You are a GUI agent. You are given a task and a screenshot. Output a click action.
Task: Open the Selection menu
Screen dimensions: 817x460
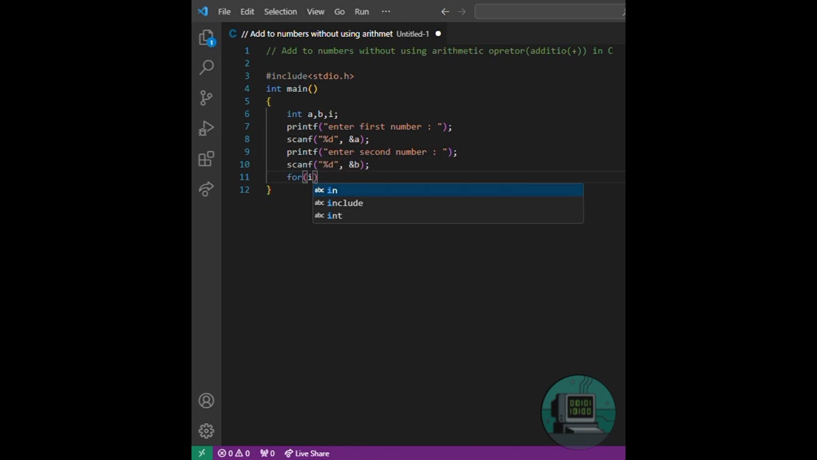(280, 11)
